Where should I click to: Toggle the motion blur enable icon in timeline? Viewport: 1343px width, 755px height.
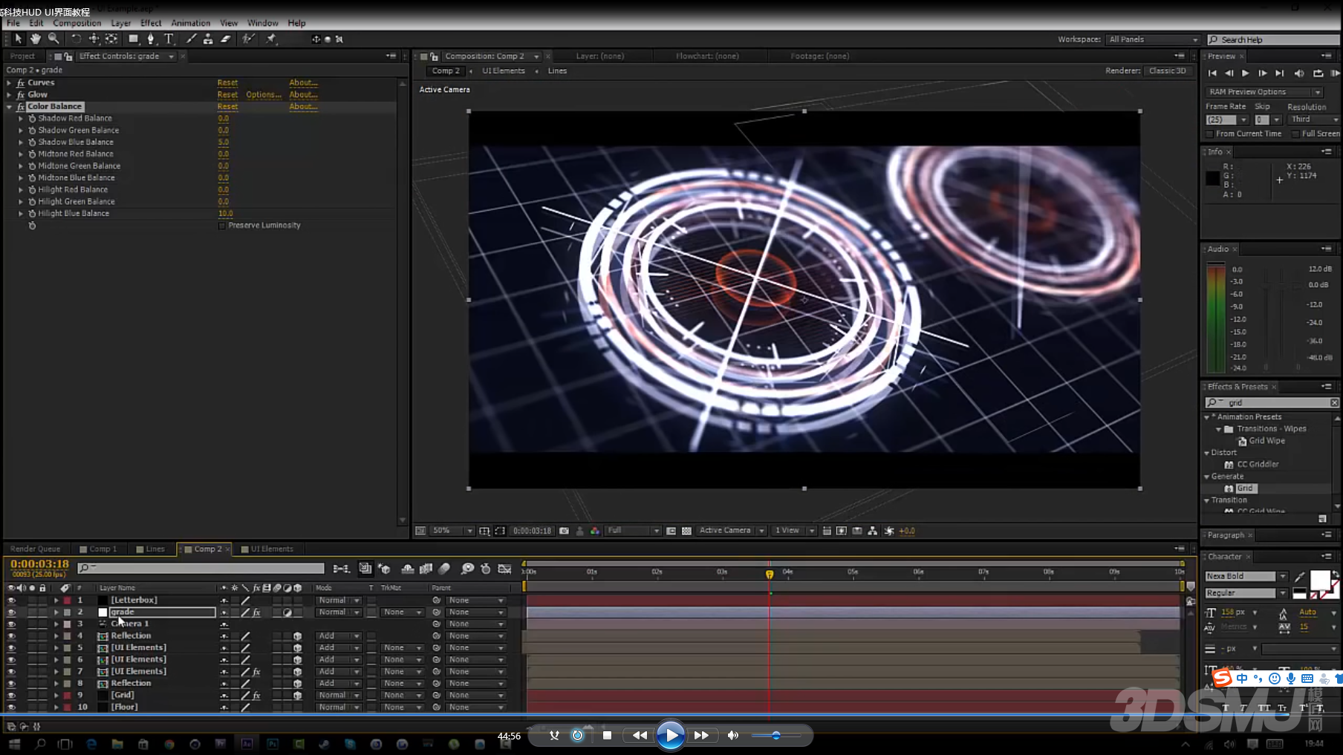pos(444,569)
